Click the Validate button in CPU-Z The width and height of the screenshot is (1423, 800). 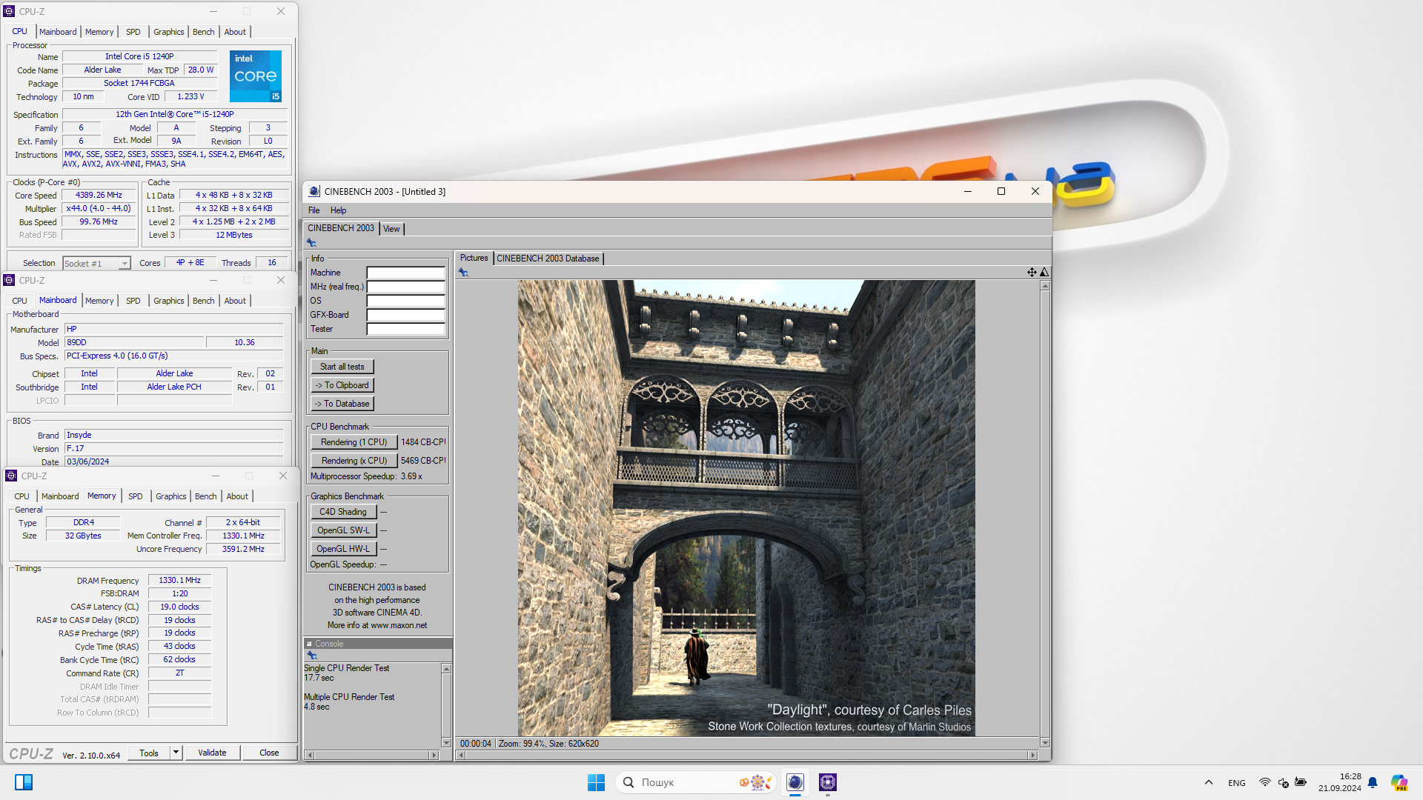(212, 753)
